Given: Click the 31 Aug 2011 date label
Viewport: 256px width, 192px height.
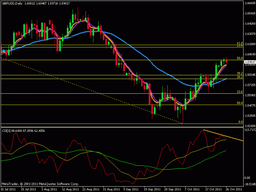Looking at the screenshot, I should [x=111, y=189].
